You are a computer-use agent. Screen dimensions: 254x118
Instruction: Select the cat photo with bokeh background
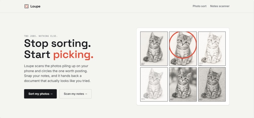pyautogui.click(x=183, y=84)
